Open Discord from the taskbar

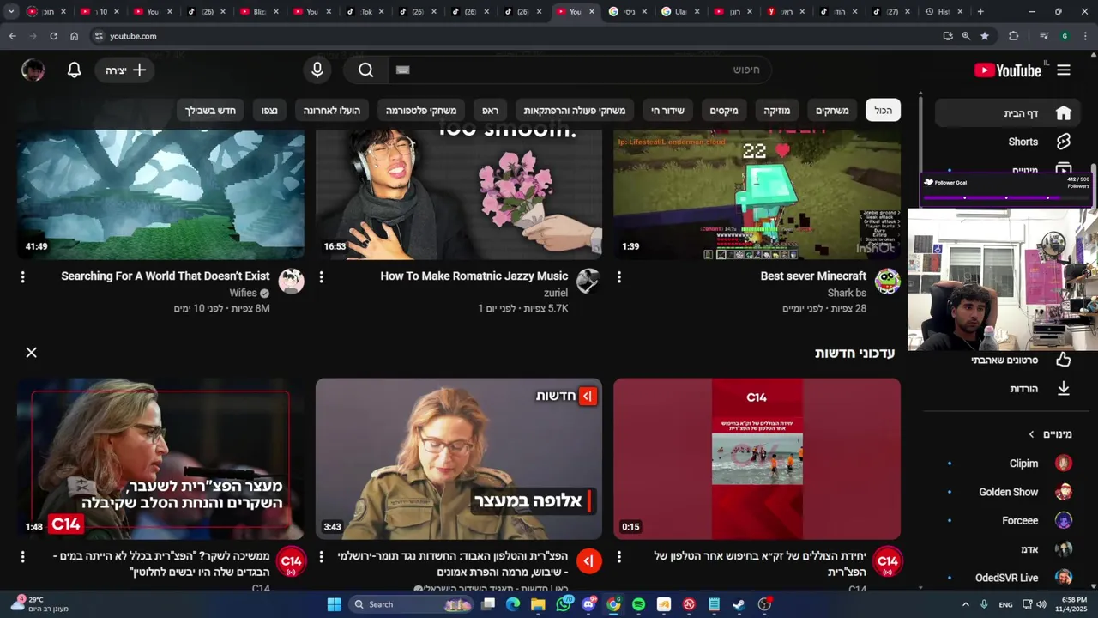pos(588,604)
